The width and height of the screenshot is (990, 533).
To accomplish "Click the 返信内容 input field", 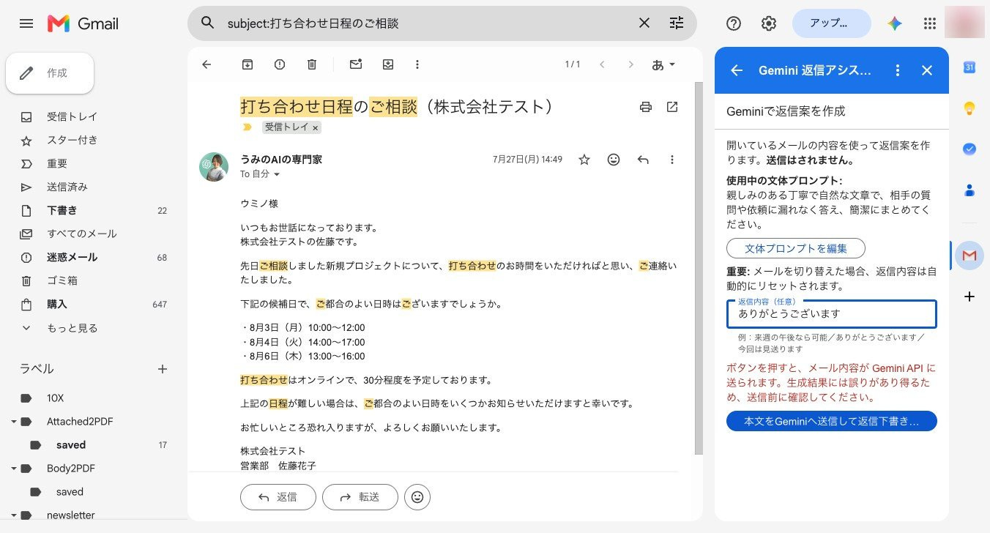I will click(832, 313).
